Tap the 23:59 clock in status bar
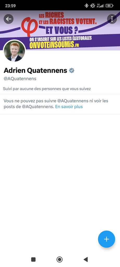The height and width of the screenshot is (267, 120). click(x=10, y=6)
